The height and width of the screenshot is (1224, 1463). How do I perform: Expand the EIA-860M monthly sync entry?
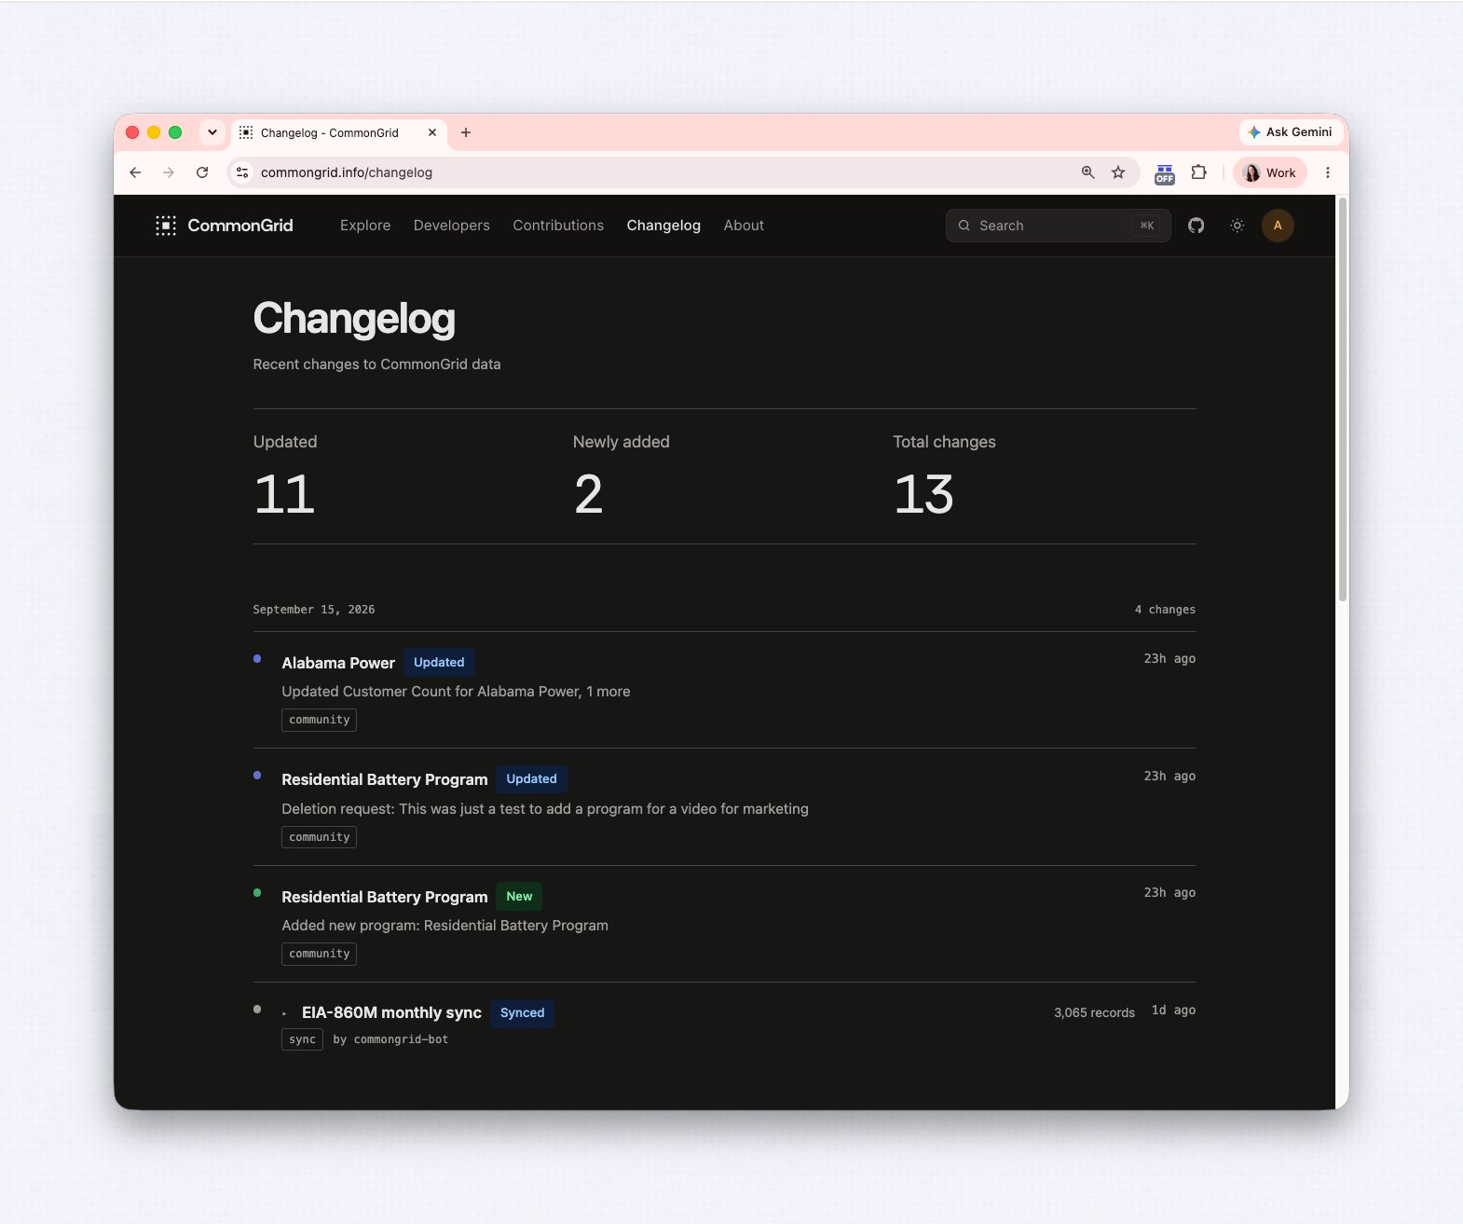tap(284, 1013)
